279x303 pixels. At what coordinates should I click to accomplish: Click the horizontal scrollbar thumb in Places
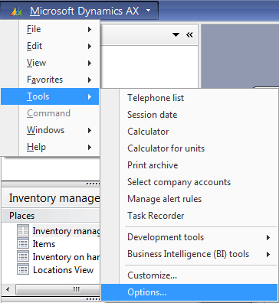[x=58, y=290]
